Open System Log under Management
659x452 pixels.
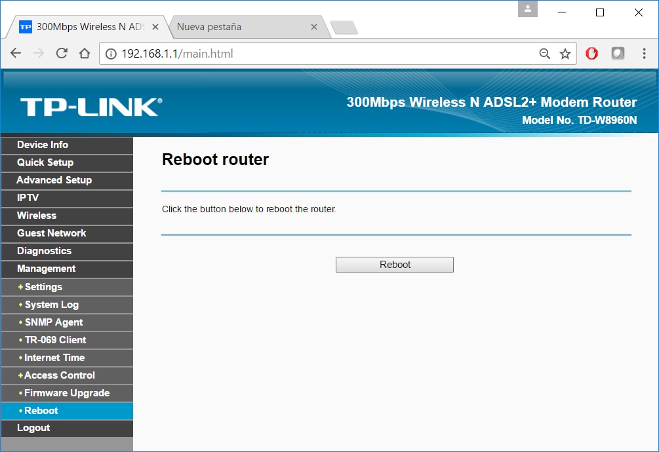[x=68, y=305]
